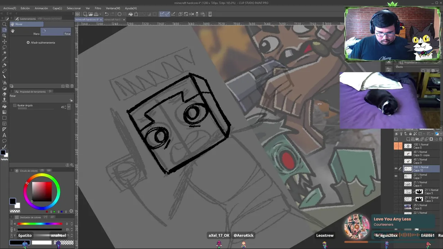443x249 pixels.
Task: Open the layer blending mode Normal dropdown
Action: pos(412,129)
